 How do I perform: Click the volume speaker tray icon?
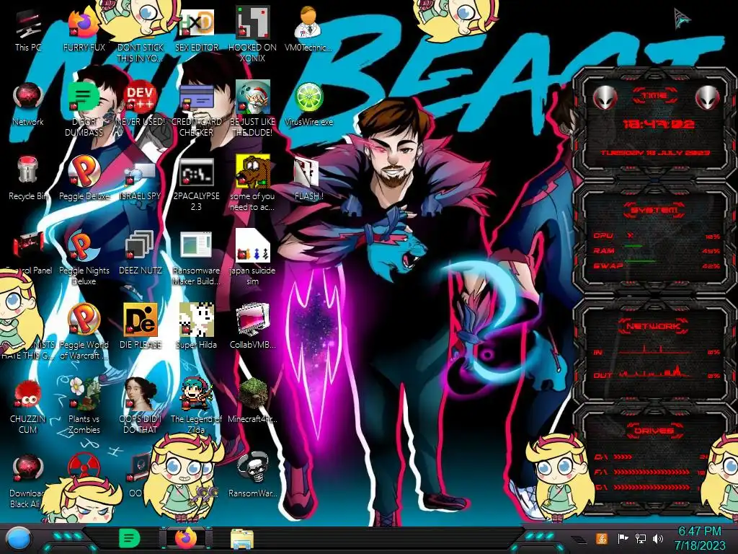658,538
